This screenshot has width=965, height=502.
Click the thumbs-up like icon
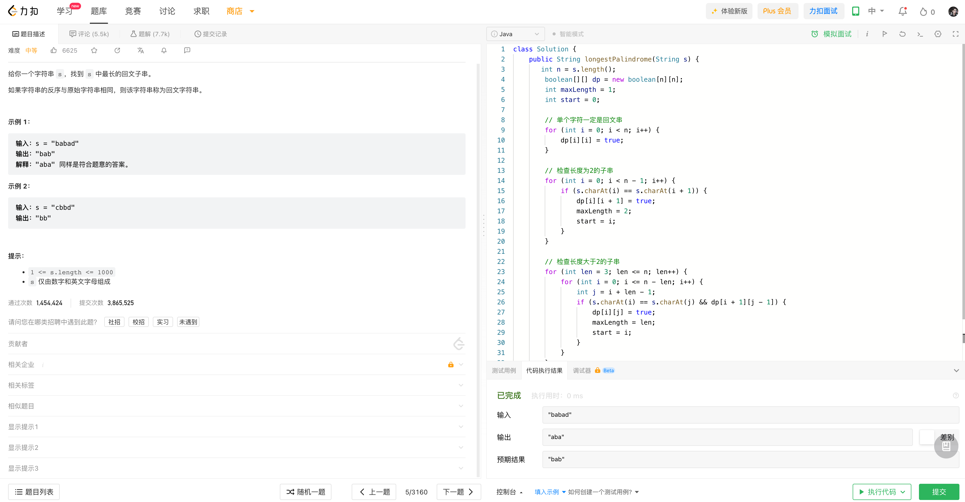[x=54, y=50]
